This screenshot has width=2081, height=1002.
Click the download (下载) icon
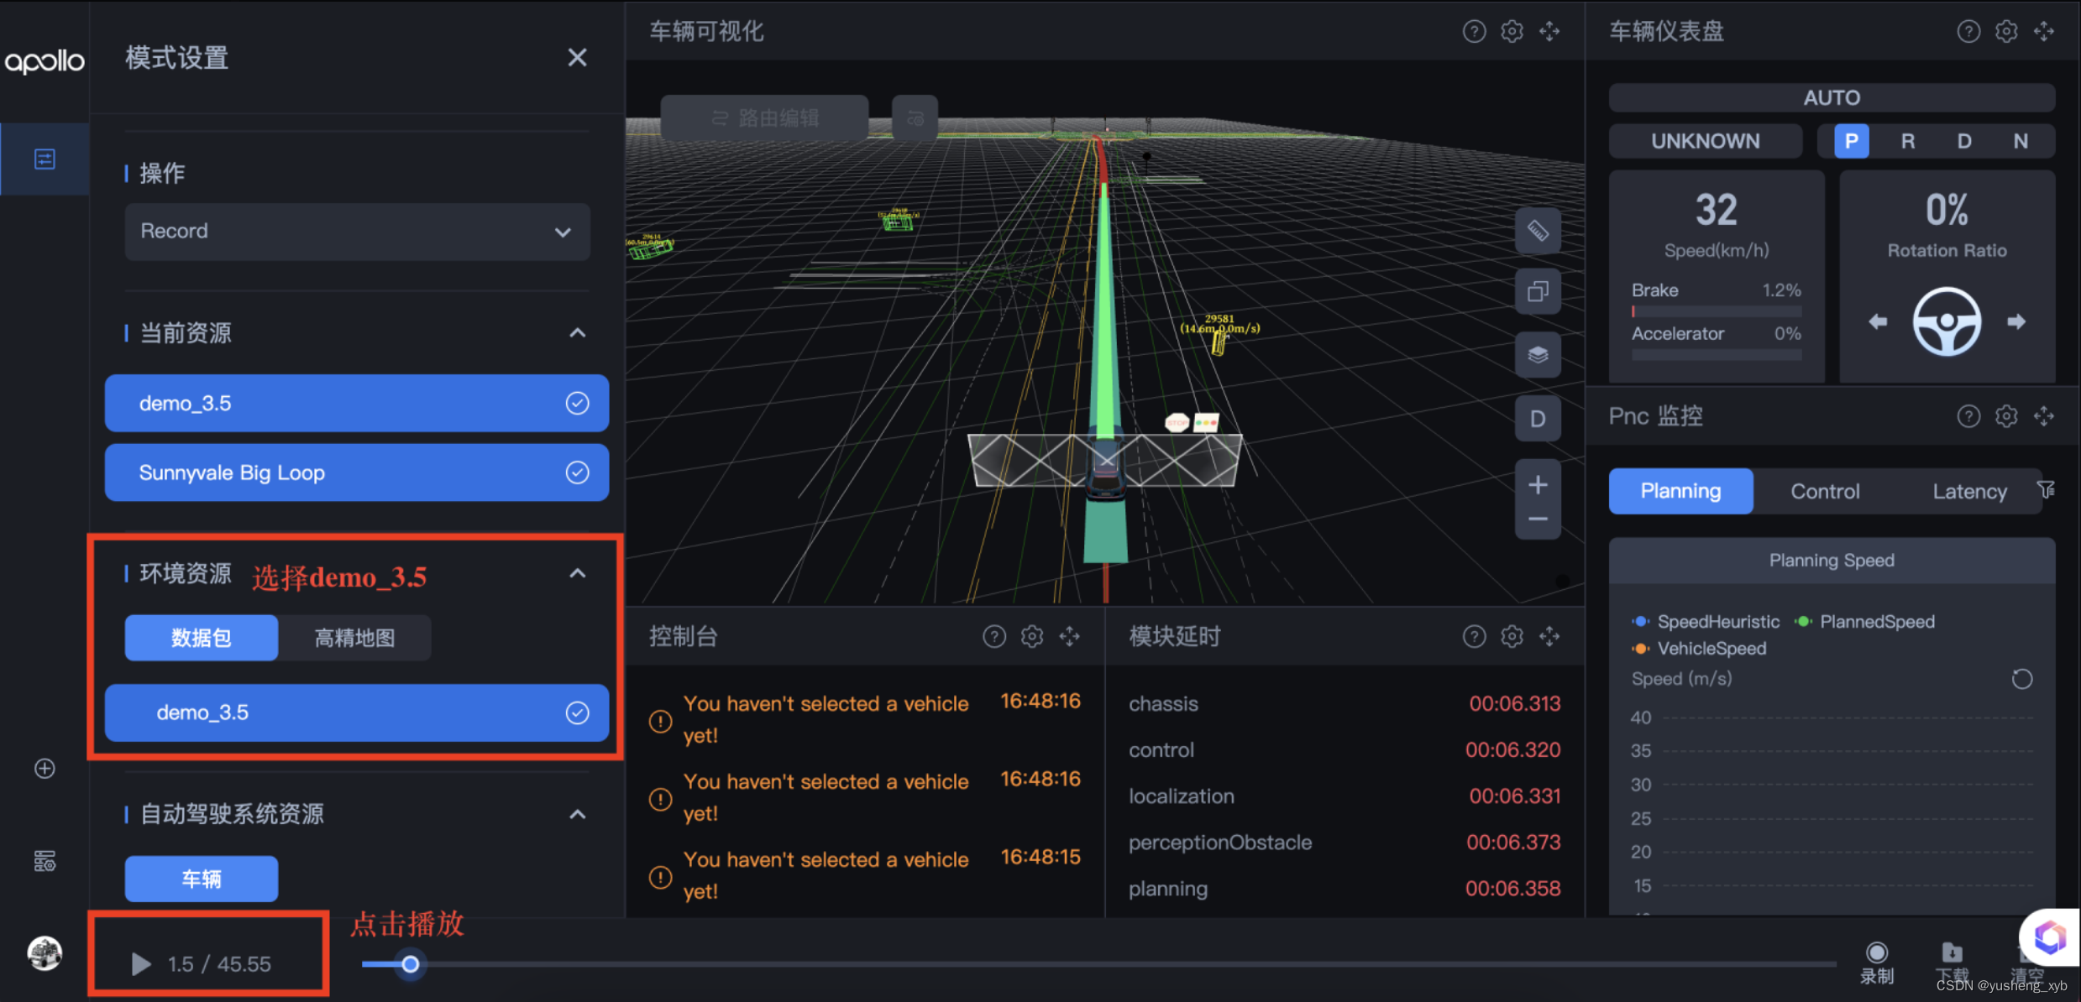(x=1952, y=952)
